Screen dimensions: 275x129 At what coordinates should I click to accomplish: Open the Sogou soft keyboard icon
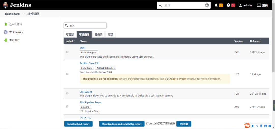tap(265, 126)
